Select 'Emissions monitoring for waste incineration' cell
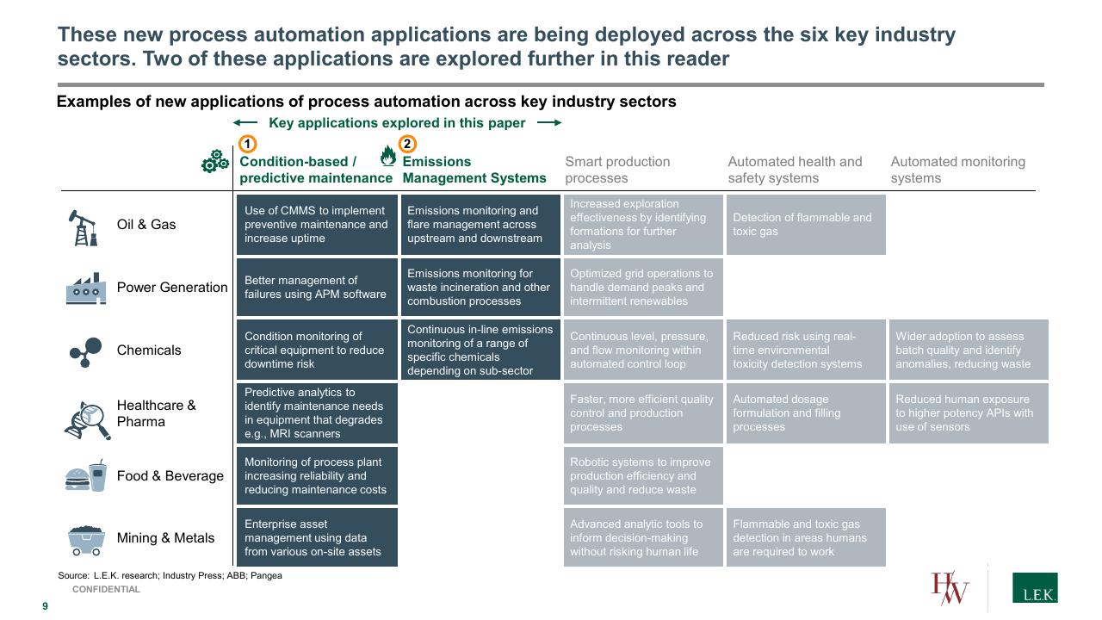Screen dimensions: 1102x620 pyautogui.click(x=480, y=287)
